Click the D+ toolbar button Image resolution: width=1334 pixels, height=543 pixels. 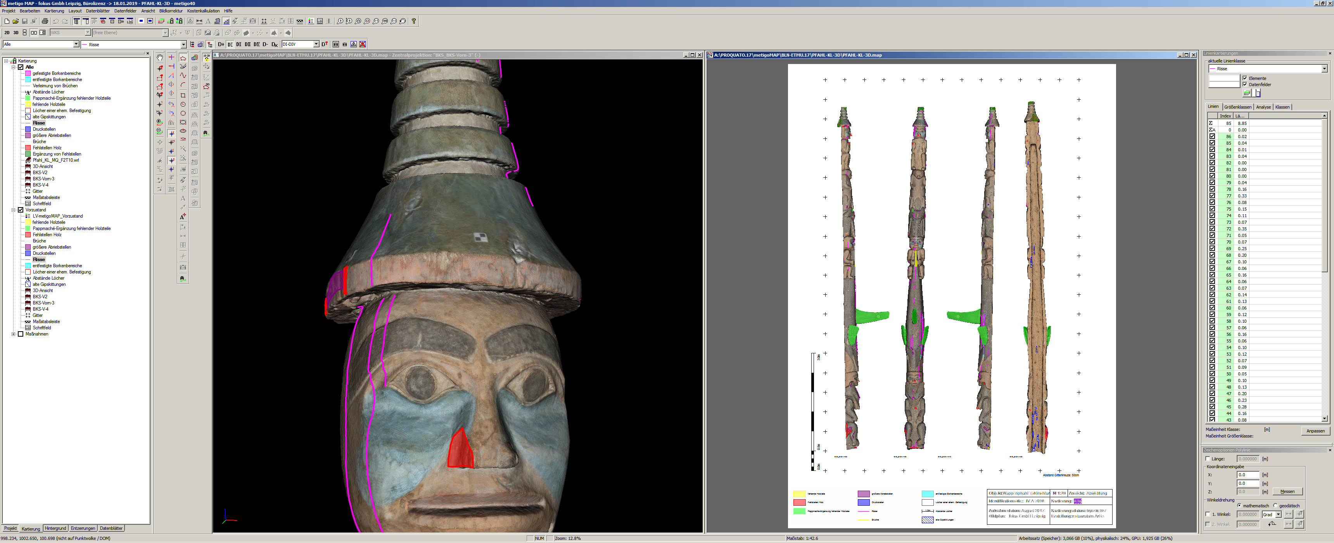coord(221,45)
